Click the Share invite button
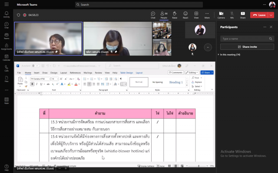 [x=247, y=47]
